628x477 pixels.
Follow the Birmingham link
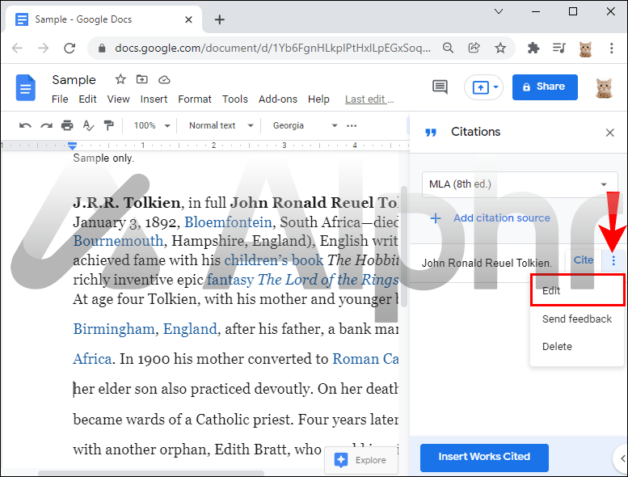pyautogui.click(x=114, y=329)
